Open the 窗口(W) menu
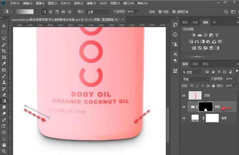Screen dimensions: 239x155 coord(128,3)
